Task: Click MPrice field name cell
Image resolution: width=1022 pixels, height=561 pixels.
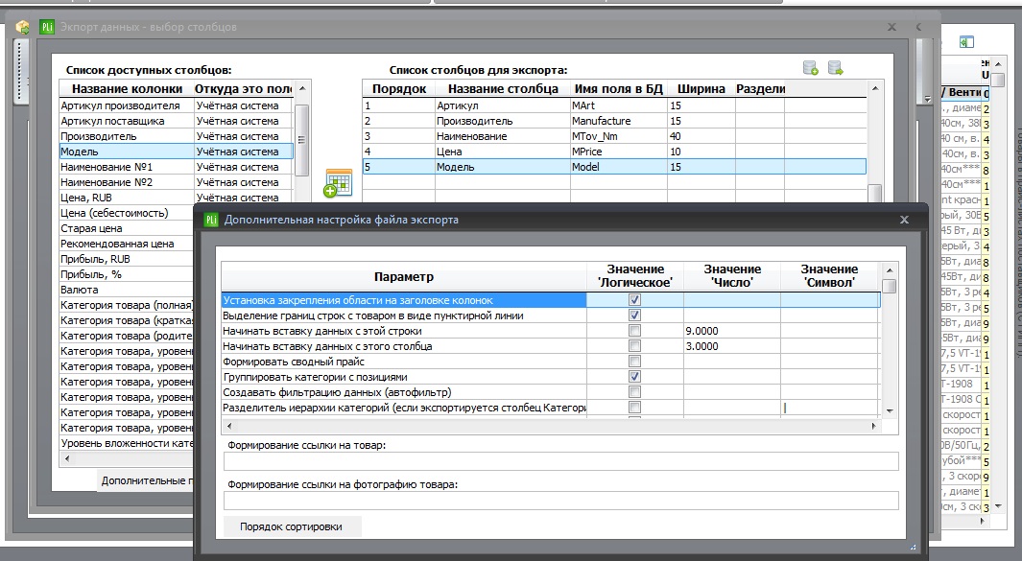Action: (619, 152)
